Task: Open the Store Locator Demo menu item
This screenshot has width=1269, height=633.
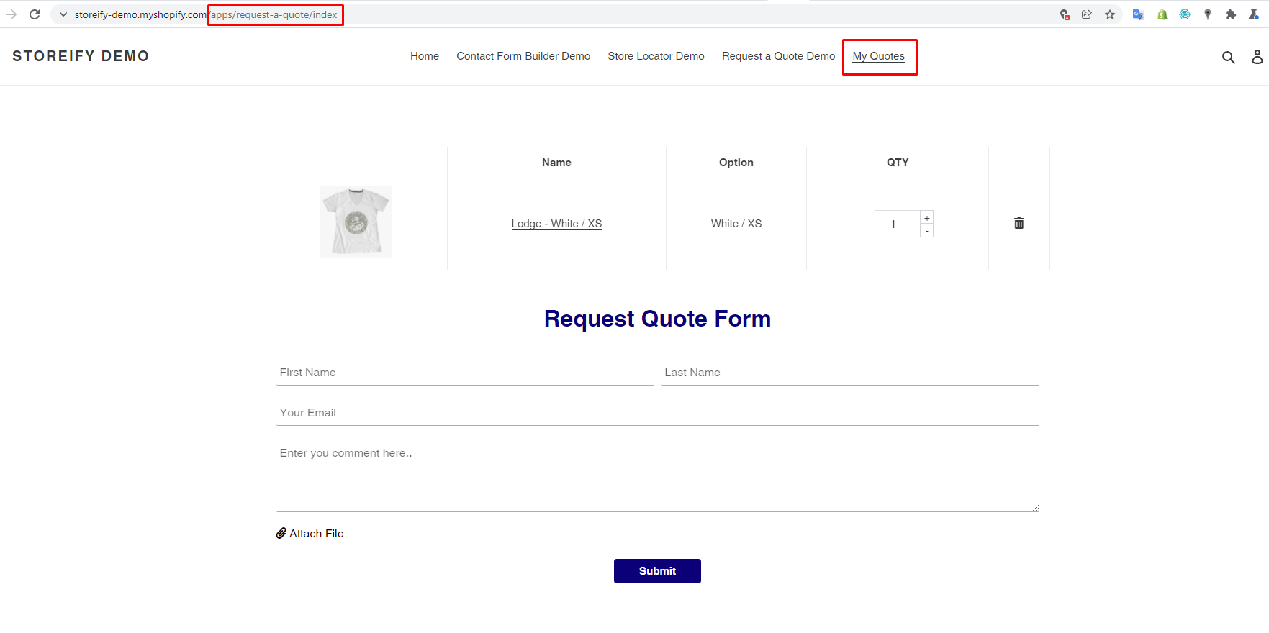Action: coord(656,56)
